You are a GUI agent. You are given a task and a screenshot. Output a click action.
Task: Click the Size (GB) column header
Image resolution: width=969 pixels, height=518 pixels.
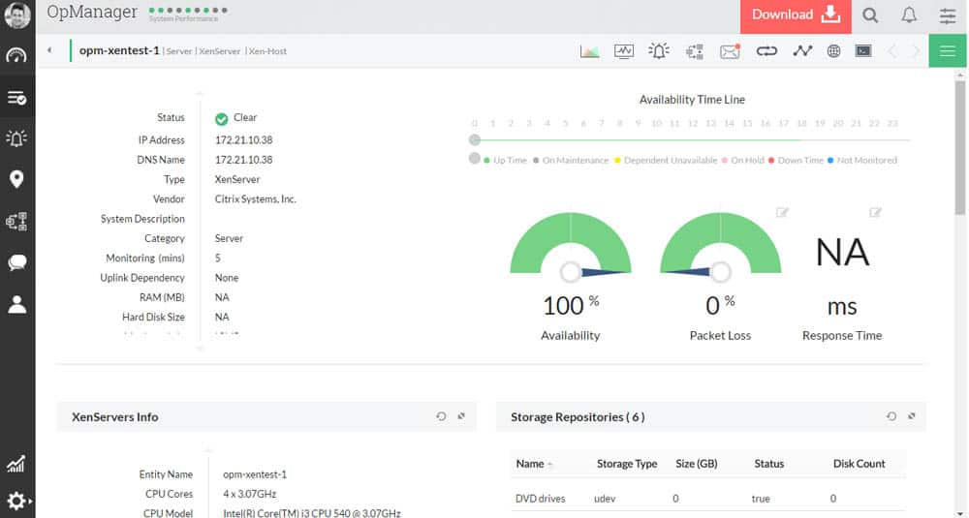[x=697, y=464]
